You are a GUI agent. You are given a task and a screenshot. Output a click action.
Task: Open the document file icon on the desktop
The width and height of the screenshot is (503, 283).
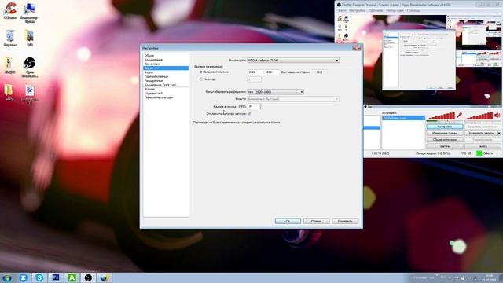30,94
